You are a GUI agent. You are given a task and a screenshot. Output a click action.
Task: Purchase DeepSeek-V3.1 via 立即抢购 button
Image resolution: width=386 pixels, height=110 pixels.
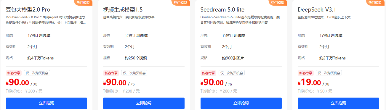(x=338, y=103)
